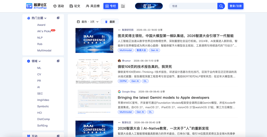Click Multimodal tag on Gemini article
Image resolution: width=267 pixels, height=137 pixels.
point(126,112)
